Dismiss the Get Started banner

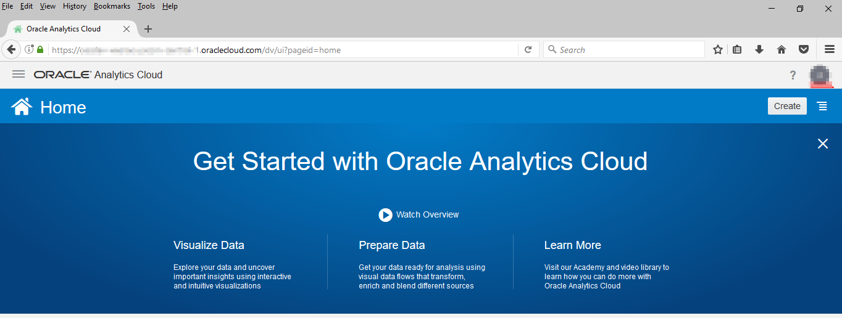[x=823, y=144]
